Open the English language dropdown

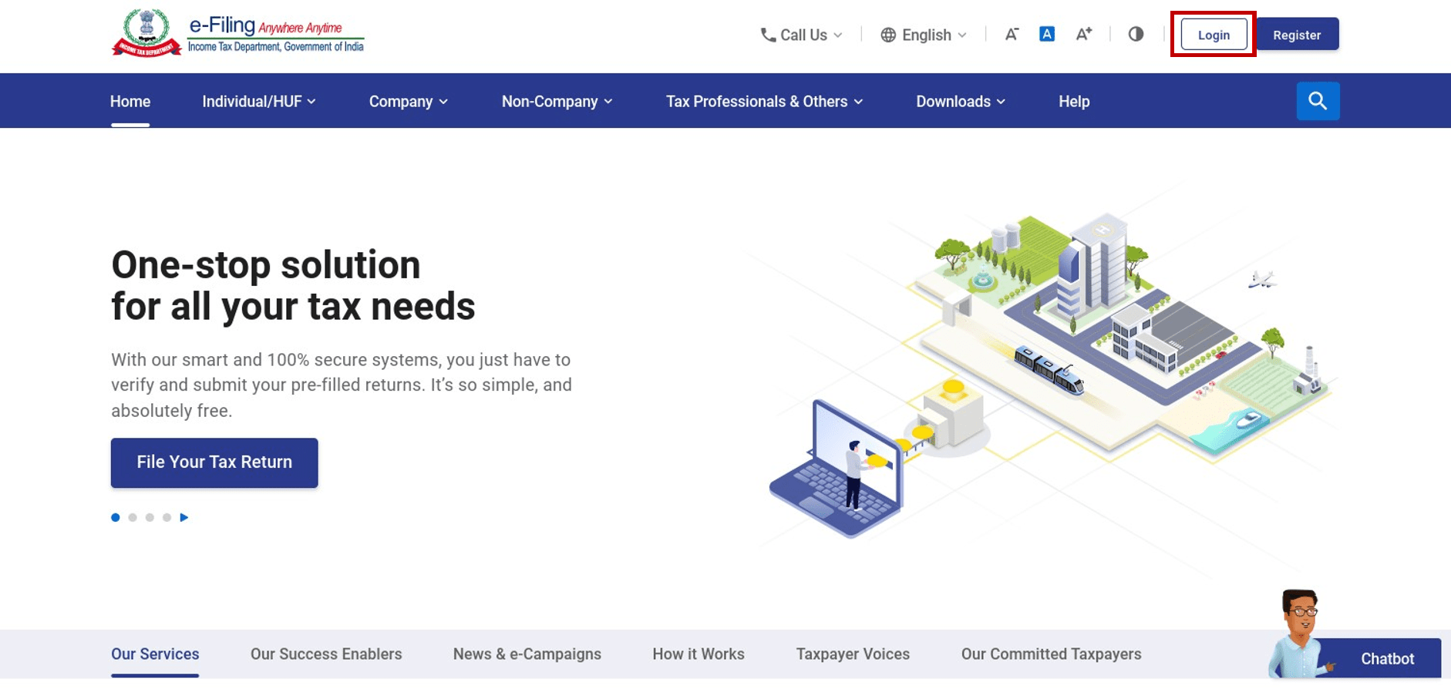coord(924,35)
